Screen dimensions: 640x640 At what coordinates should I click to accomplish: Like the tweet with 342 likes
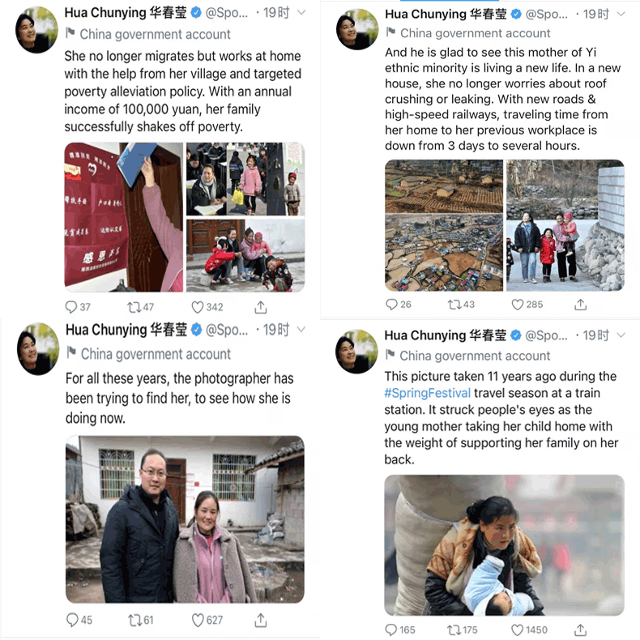click(198, 307)
